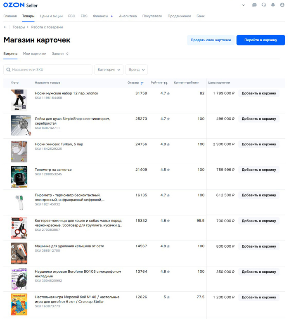Image resolution: width=289 pixels, height=319 pixels.
Task: Open the Заявки tab
Action: (58, 54)
